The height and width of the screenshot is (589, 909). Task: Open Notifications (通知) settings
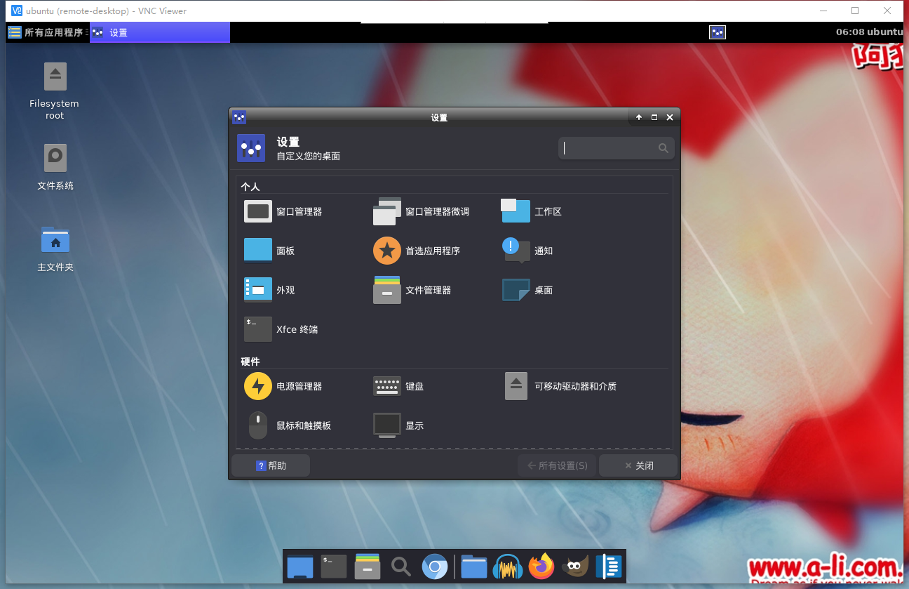(x=527, y=251)
